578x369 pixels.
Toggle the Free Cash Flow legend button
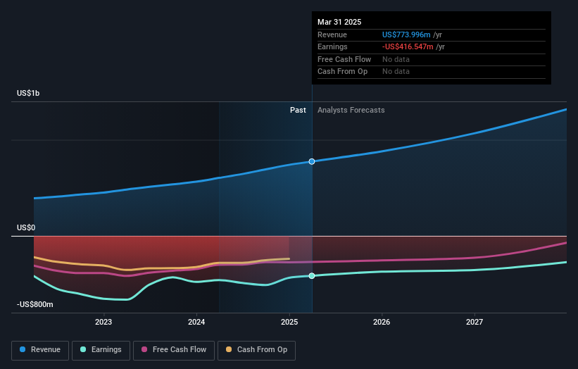(174, 350)
